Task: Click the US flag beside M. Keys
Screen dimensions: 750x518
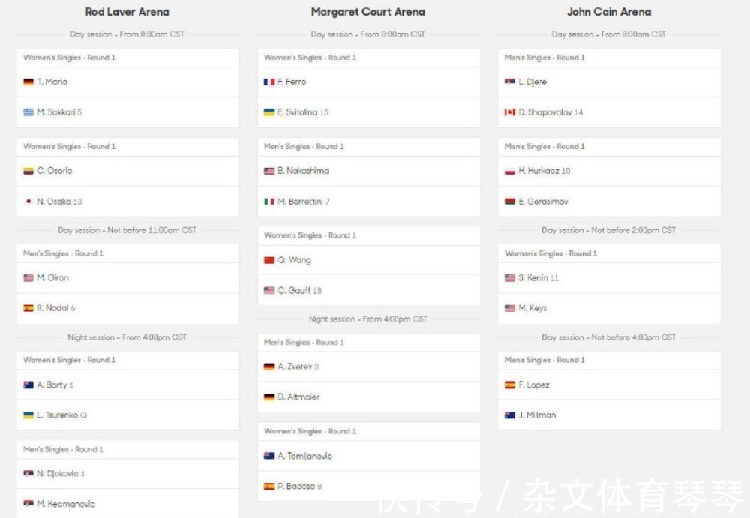Action: [x=510, y=308]
